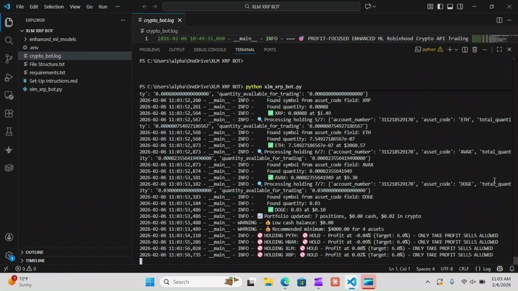Open Windows Start button
Image resolution: width=518 pixels, height=291 pixels.
pos(150,282)
